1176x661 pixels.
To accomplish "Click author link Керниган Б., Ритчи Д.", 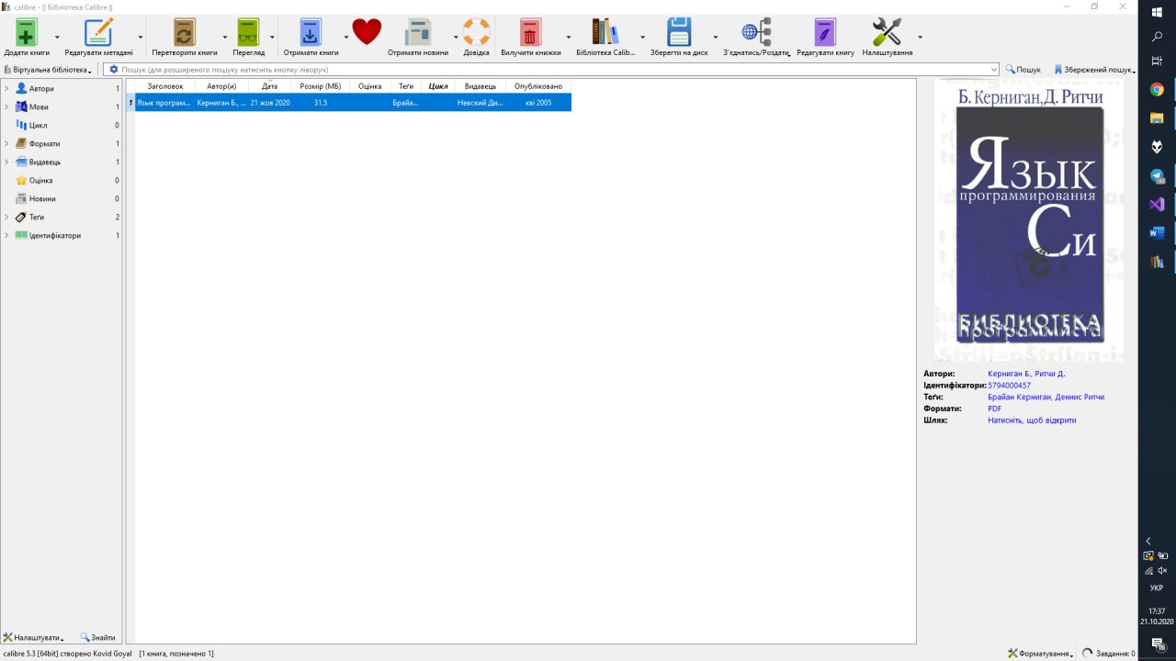I will (1026, 374).
